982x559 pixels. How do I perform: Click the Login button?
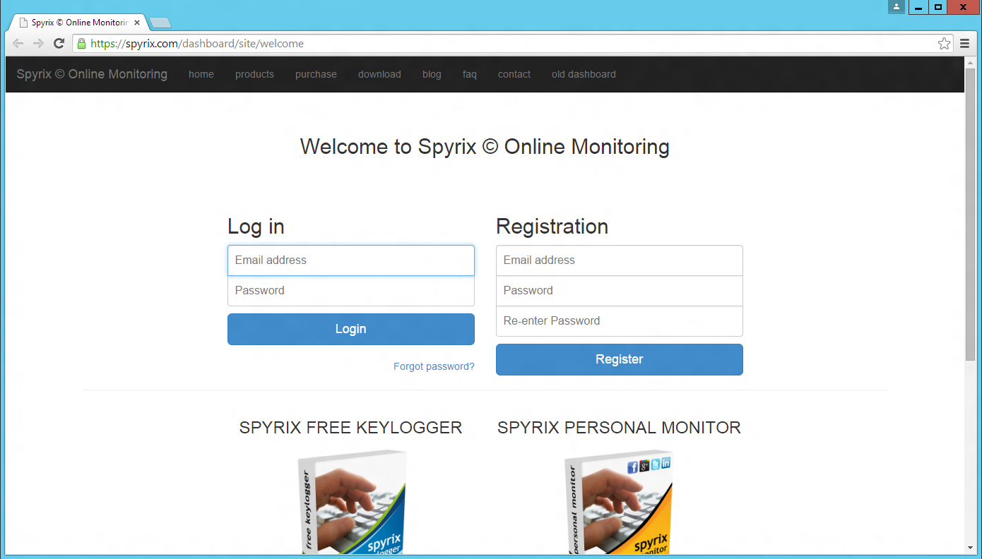[351, 329]
